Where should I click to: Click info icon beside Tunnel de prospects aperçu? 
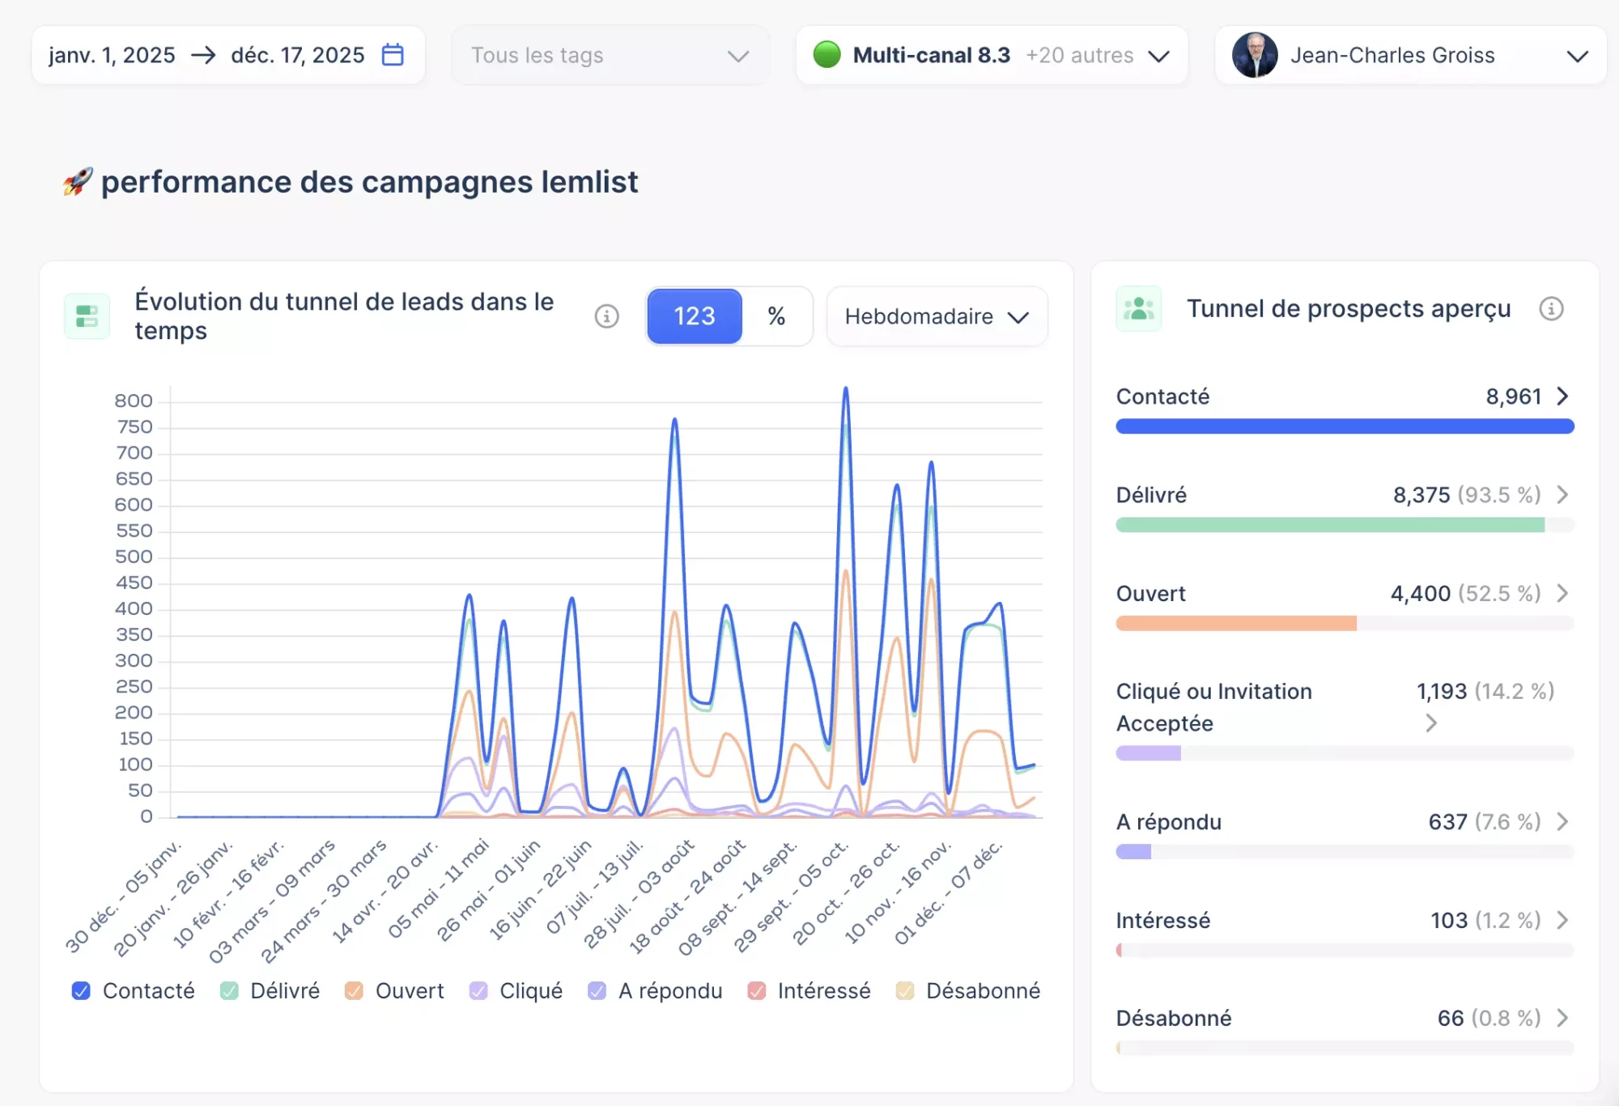click(1551, 308)
